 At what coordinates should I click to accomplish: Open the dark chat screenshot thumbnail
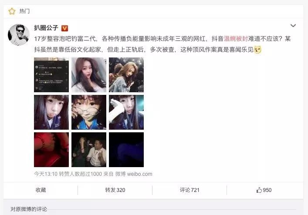point(51,75)
